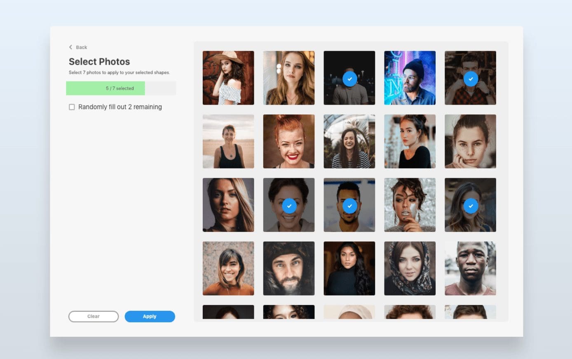Deselect the man in plaid shirt photo checkmark

[x=471, y=79]
